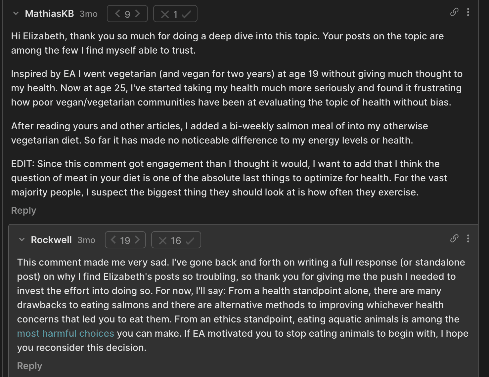Visit MathiasKB's user profile
The image size is (489, 377).
coord(49,14)
